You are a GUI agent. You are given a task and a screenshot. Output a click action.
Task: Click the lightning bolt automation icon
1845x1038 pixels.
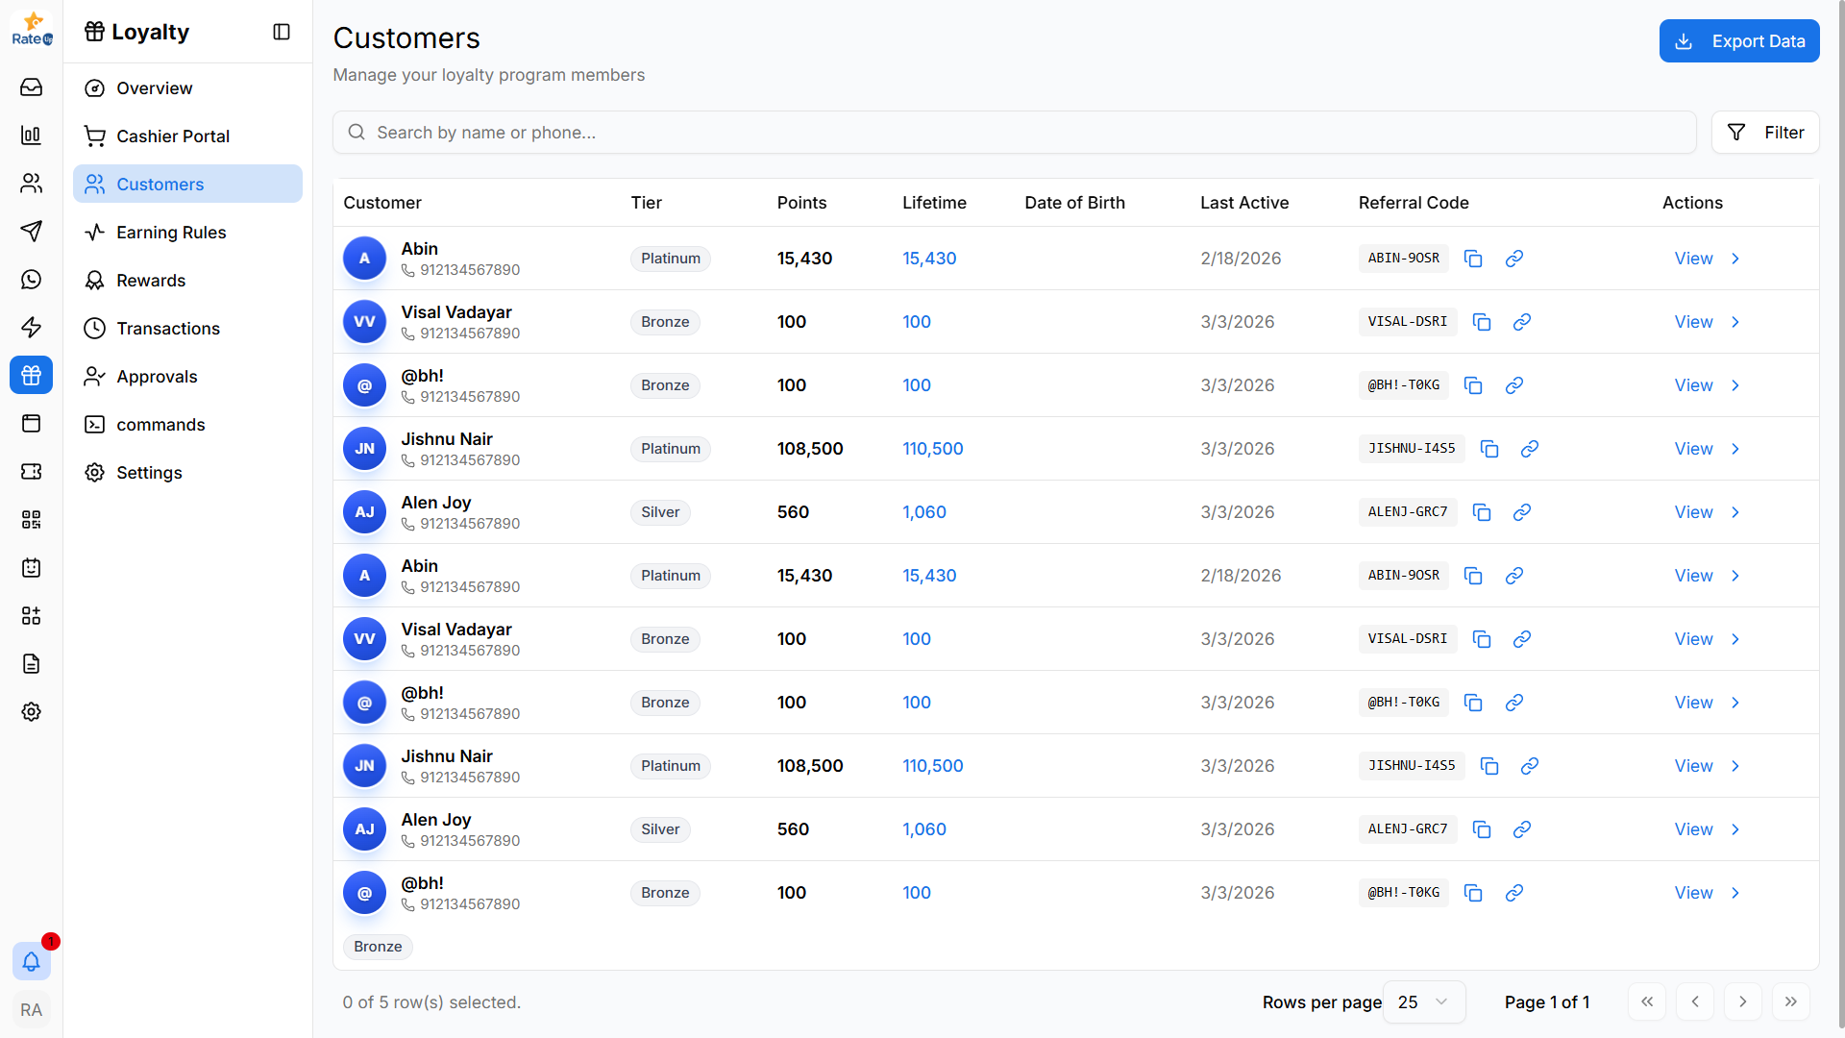(31, 328)
